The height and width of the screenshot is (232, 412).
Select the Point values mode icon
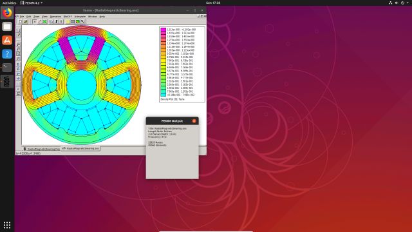click(x=35, y=21)
